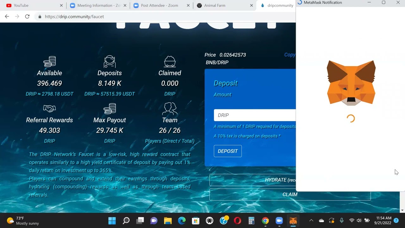405x228 pixels.
Task: Click the microphone tray icon
Action: pyautogui.click(x=342, y=220)
